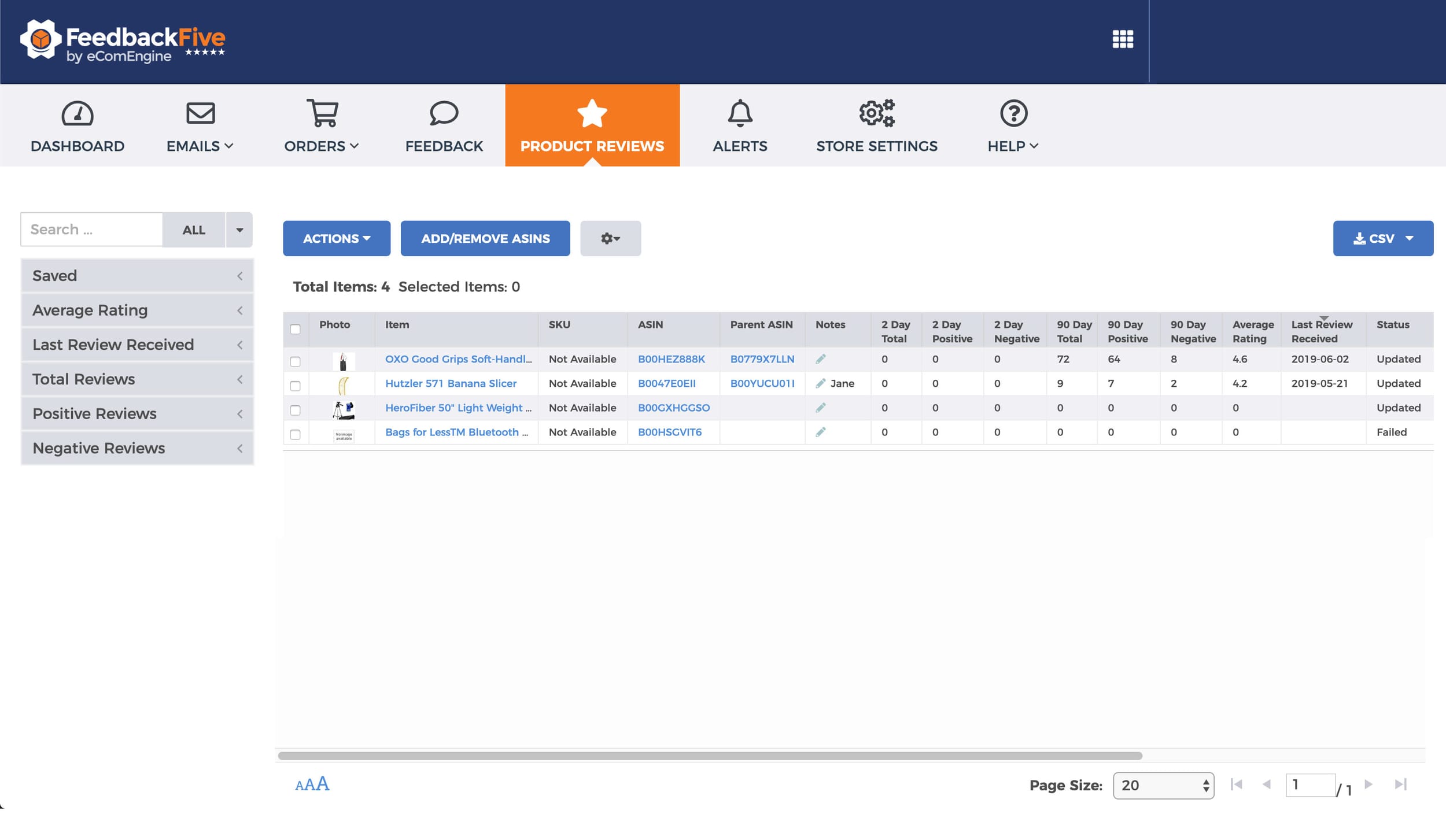This screenshot has width=1446, height=836.
Task: Change the Page Size select
Action: 1163,785
